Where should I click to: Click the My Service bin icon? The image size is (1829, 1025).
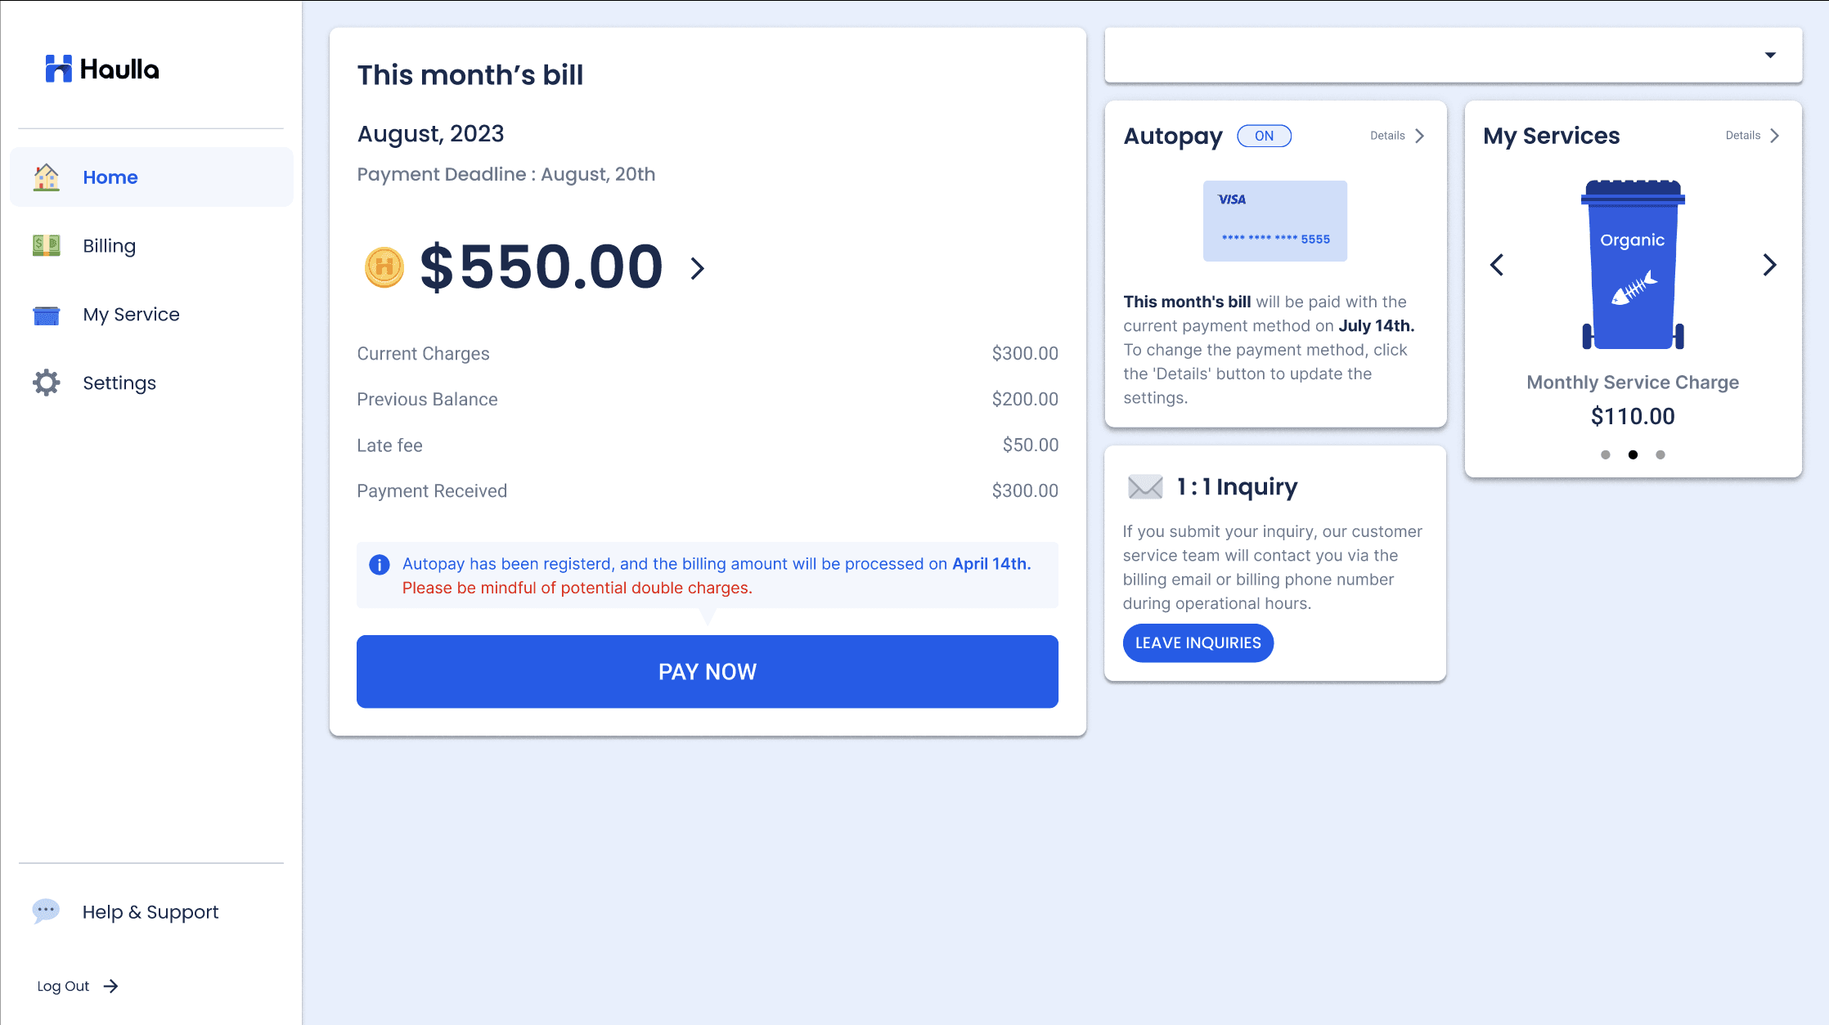[47, 315]
